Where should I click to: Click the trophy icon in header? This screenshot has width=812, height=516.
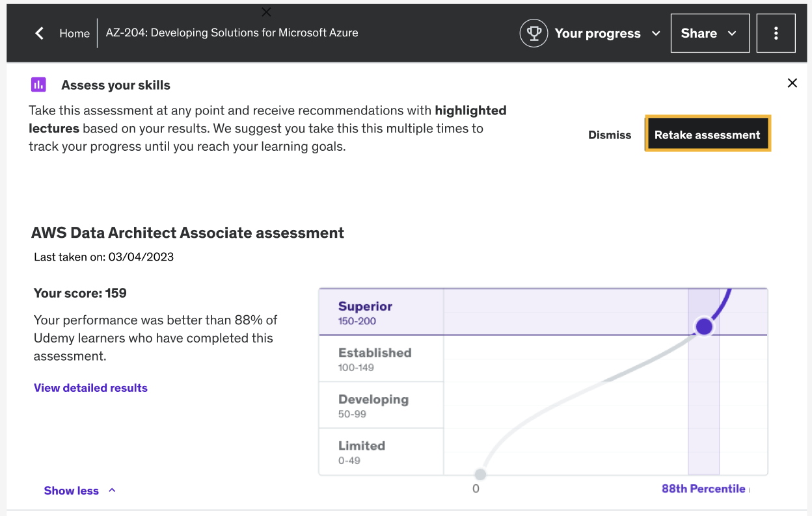534,33
